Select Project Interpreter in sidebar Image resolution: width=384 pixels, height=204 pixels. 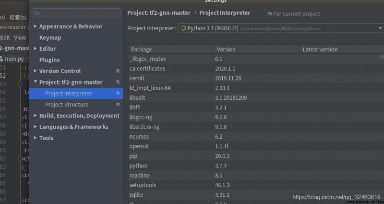coord(76,93)
